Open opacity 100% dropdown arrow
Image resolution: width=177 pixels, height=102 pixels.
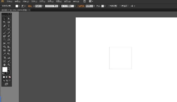click(x=94, y=6)
